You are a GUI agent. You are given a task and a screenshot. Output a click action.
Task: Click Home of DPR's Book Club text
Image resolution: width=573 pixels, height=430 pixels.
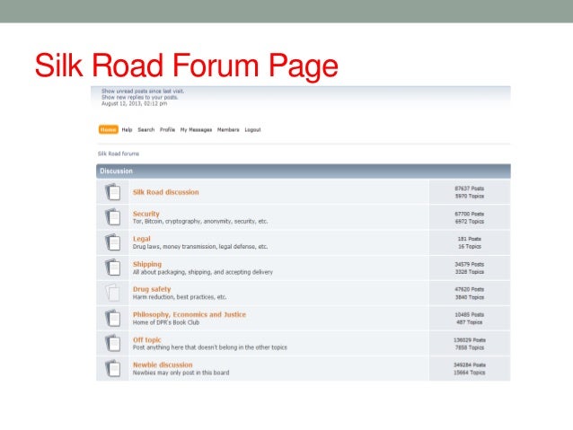[166, 322]
